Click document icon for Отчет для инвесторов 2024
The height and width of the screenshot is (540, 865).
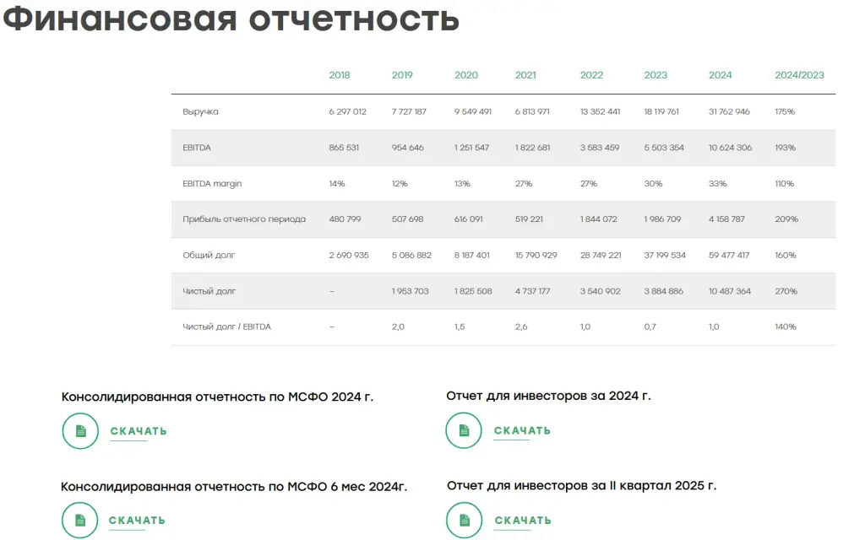tap(464, 430)
